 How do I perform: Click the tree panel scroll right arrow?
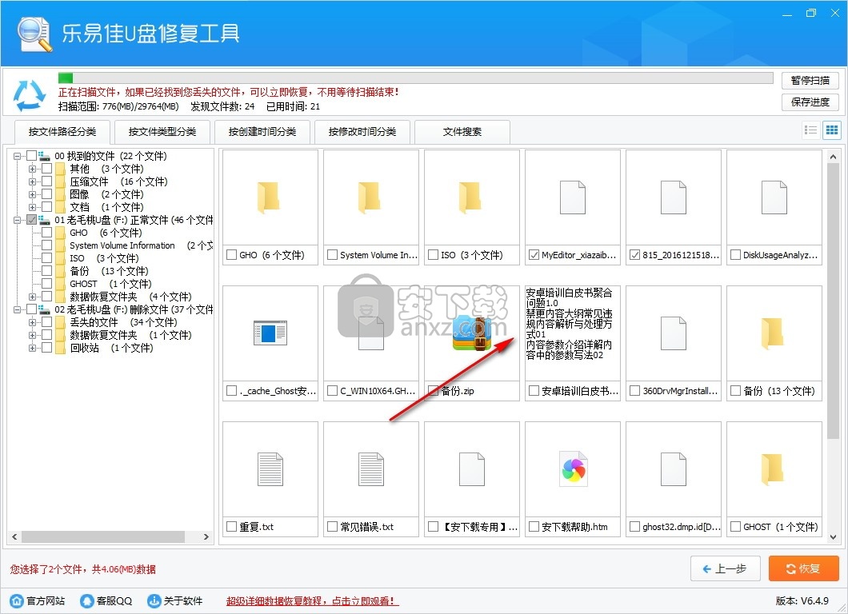[206, 536]
